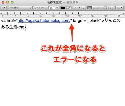Zoom the window with green button
Screen dimensions: 125x106
point(12,2)
